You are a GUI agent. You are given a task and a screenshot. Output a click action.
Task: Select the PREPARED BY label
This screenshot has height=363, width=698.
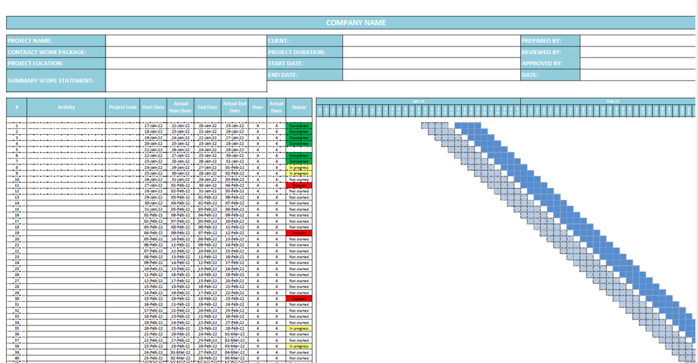coord(550,40)
